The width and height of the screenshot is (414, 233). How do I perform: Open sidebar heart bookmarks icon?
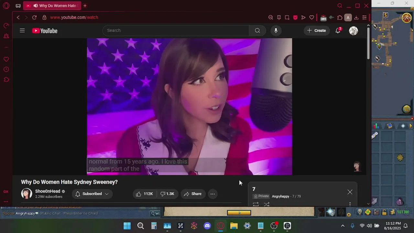pyautogui.click(x=6, y=59)
